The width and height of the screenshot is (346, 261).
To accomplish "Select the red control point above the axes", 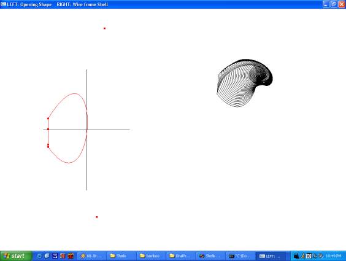I will (x=104, y=28).
